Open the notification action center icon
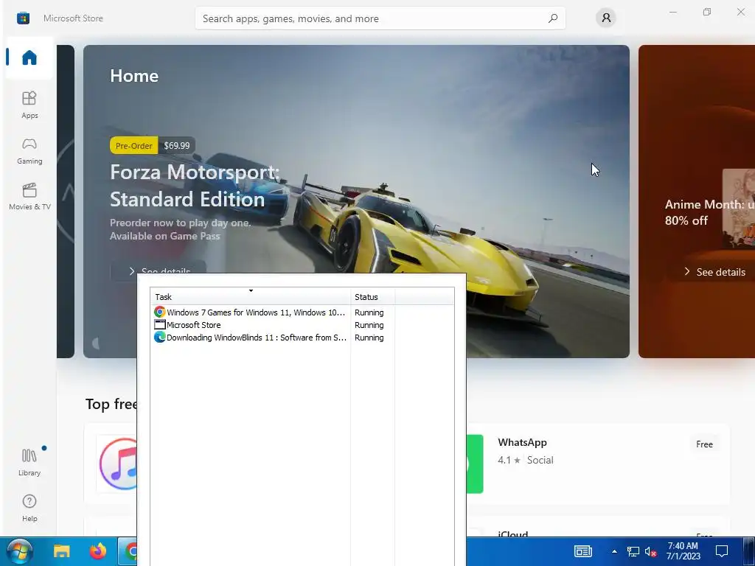The width and height of the screenshot is (755, 566). click(721, 551)
